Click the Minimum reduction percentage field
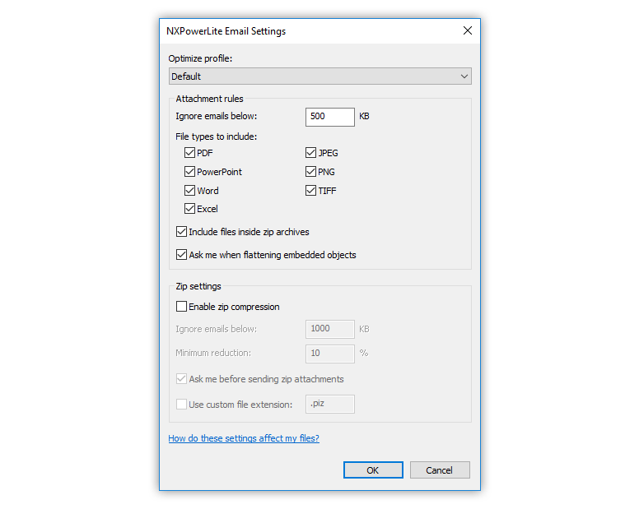Screen dimensions: 639x532 click(330, 354)
